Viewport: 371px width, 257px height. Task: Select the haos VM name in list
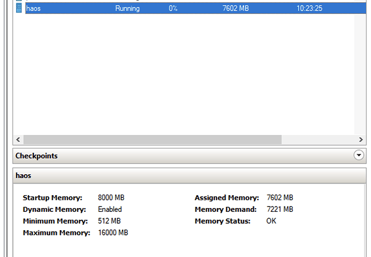tap(33, 9)
